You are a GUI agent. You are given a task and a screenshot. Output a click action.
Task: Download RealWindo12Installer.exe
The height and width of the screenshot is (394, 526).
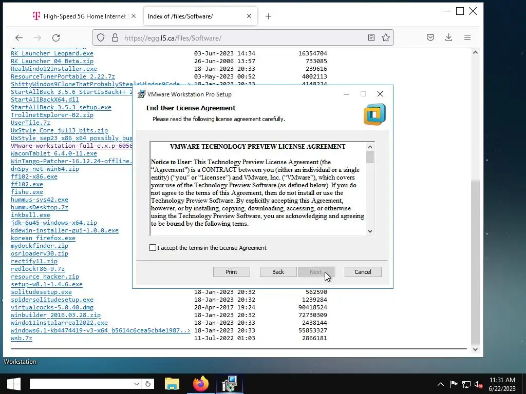[53, 69]
